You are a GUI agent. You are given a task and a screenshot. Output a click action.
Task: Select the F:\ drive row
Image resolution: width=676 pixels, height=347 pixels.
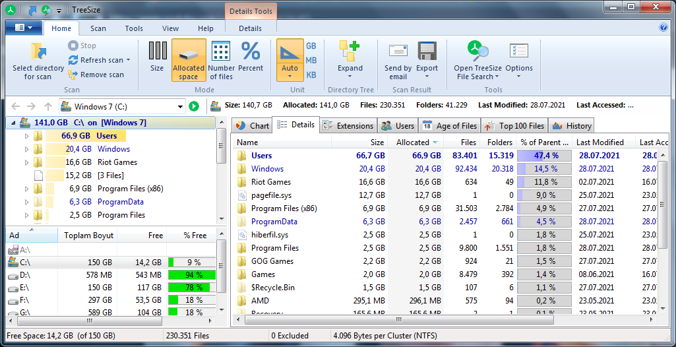tap(111, 300)
